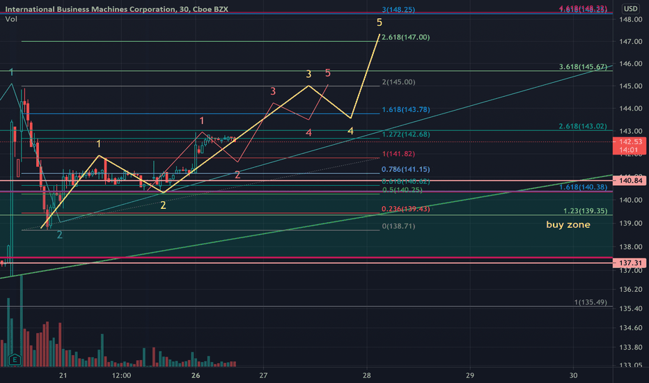Click the Fibonacci label 1.23(139.35)
The height and width of the screenshot is (383, 649).
585,211
